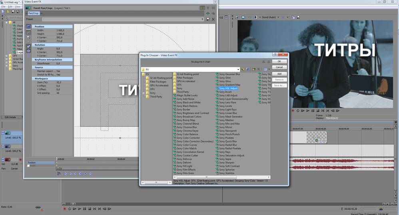Screen dimensions: 399x215
Task: Open the View menu
Action: click(x=18, y=7)
